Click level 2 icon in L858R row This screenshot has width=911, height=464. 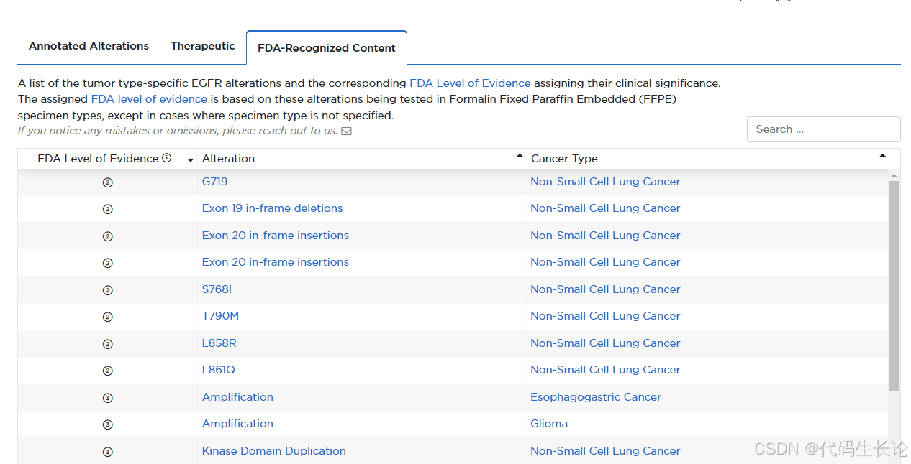pyautogui.click(x=108, y=344)
